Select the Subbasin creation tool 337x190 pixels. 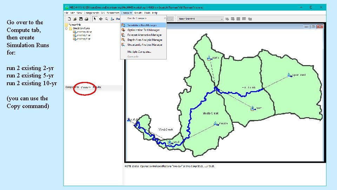[x=112, y=19]
